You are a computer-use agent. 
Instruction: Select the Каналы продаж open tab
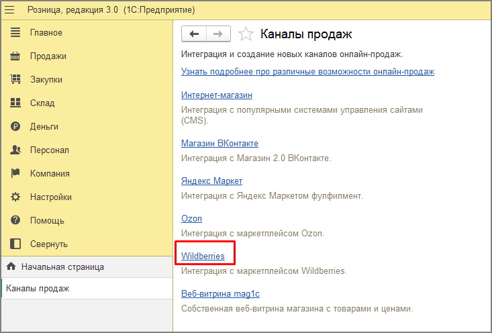pos(87,288)
